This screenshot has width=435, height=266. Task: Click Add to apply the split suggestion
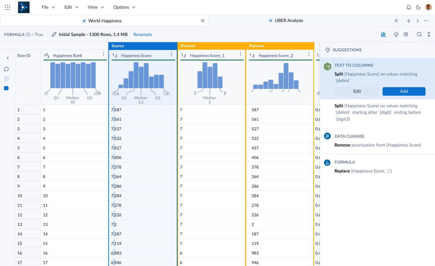(x=404, y=91)
